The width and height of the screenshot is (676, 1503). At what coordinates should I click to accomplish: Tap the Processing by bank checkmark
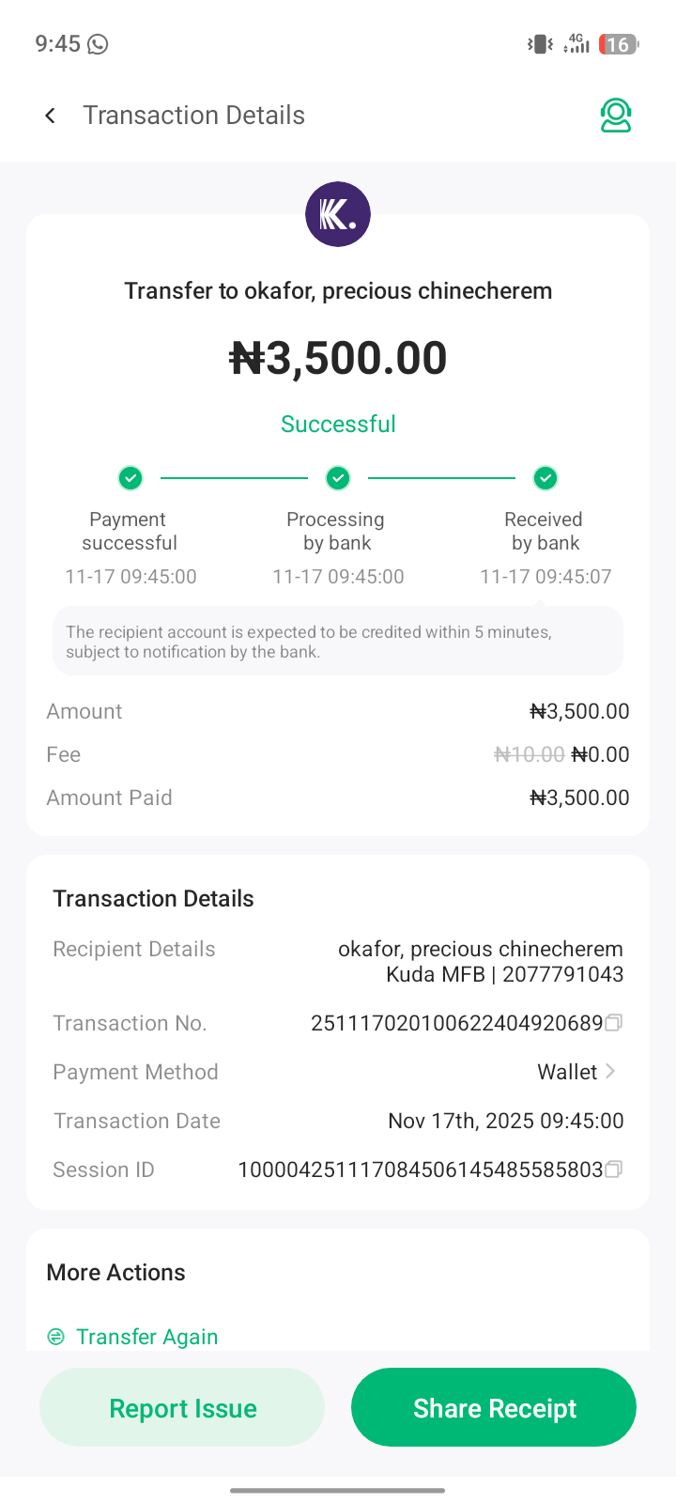coord(338,478)
